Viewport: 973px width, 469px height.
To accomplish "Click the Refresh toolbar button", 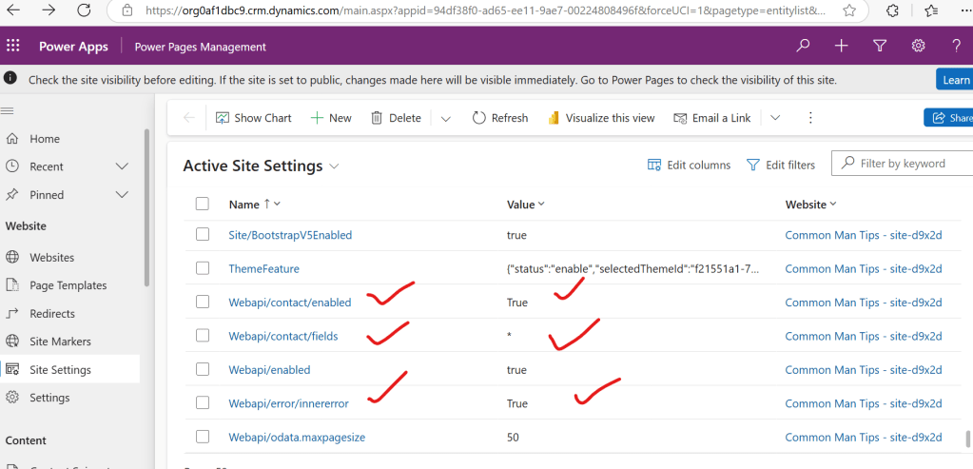I will pos(500,118).
